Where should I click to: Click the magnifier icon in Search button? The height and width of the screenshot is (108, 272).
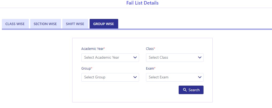pos(185,90)
